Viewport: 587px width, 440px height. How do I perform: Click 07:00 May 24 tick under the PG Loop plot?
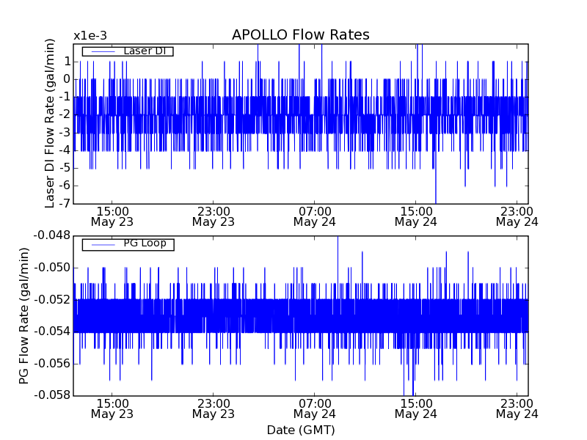(314, 408)
